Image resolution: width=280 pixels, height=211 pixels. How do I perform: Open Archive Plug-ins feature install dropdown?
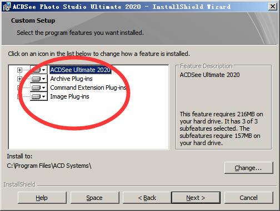tap(38, 79)
